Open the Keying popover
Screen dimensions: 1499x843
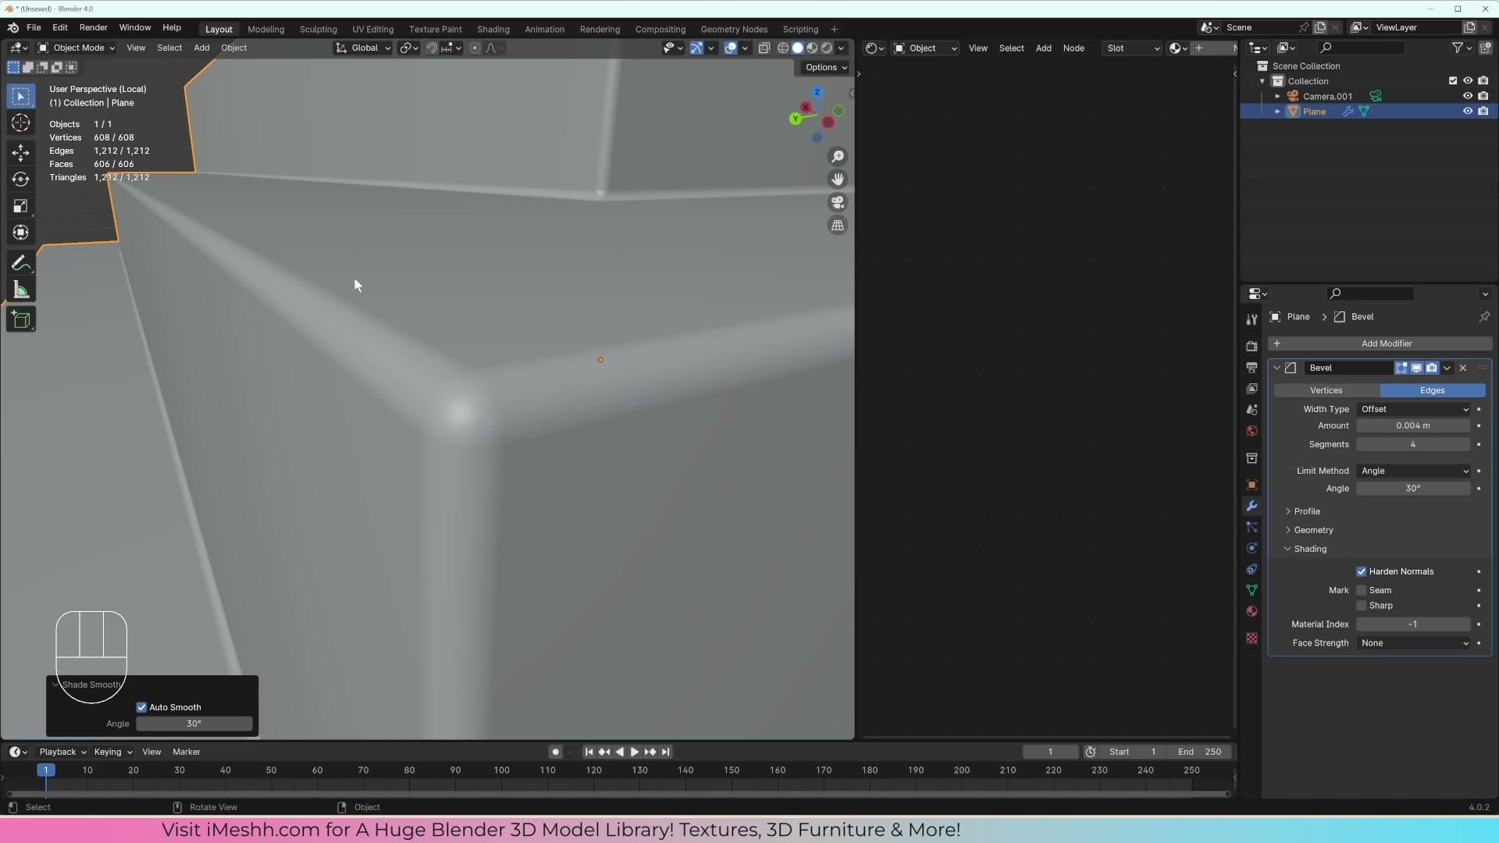112,752
